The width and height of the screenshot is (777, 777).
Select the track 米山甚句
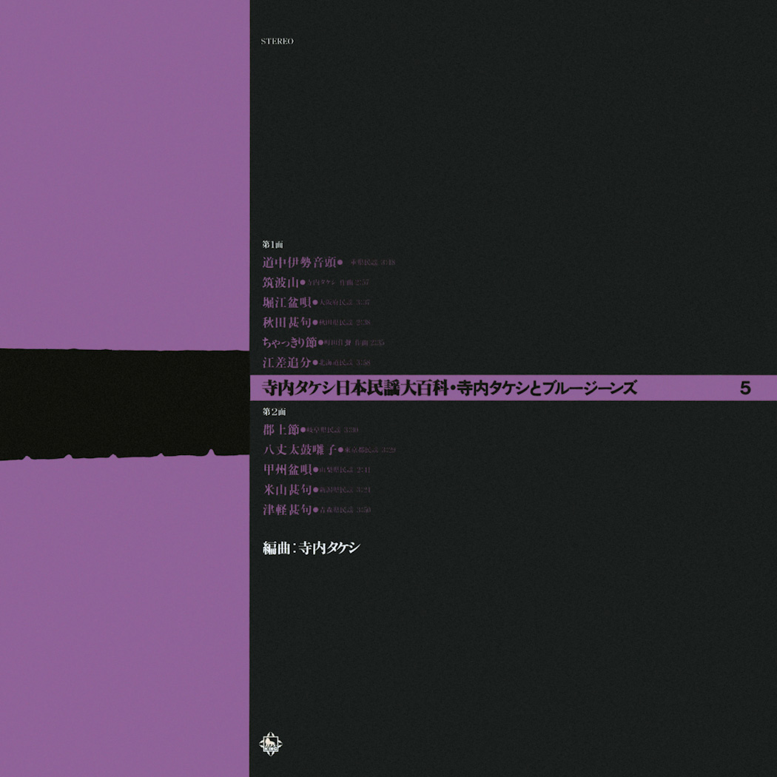point(286,490)
